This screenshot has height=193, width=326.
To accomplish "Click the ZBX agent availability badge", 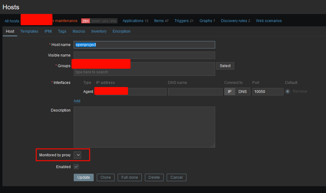I will coord(86,21).
